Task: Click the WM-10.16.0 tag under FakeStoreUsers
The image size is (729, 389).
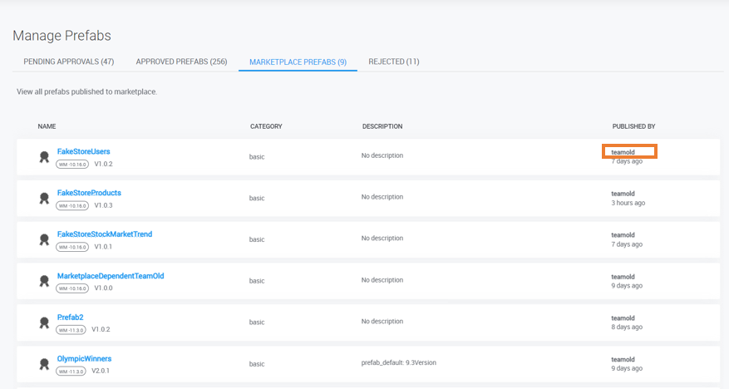Action: pos(72,165)
